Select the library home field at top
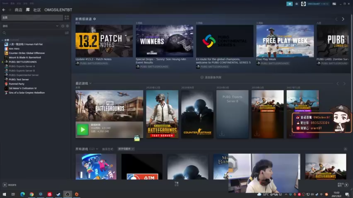Screen dimensions: 353x198 [x=32, y=18]
